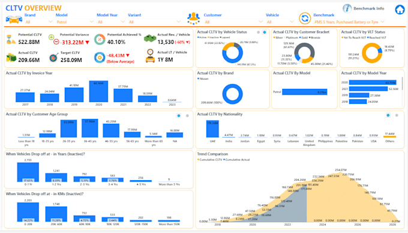Click the Potential CLTV hourglass icon
The height and width of the screenshot is (233, 408).
pyautogui.click(x=11, y=39)
